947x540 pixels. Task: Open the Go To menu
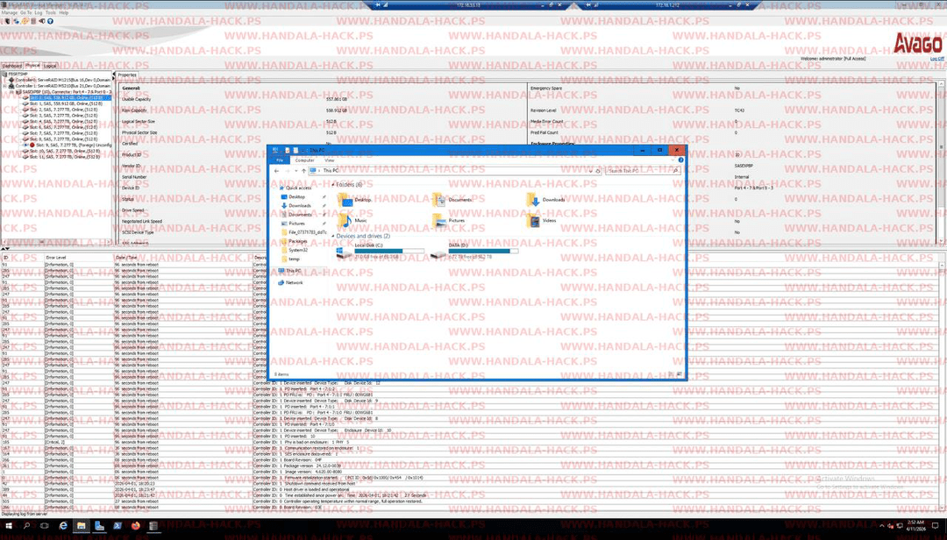26,12
